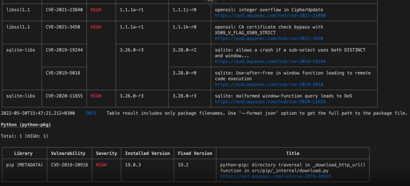
Task: Select installed version 1.1.1a-r1 for CVE-2021-3450
Action: pyautogui.click(x=131, y=27)
